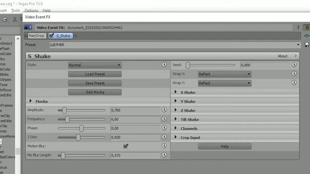Click the Seed animate clock icon
This screenshot has width=310, height=174.
[x=294, y=64]
